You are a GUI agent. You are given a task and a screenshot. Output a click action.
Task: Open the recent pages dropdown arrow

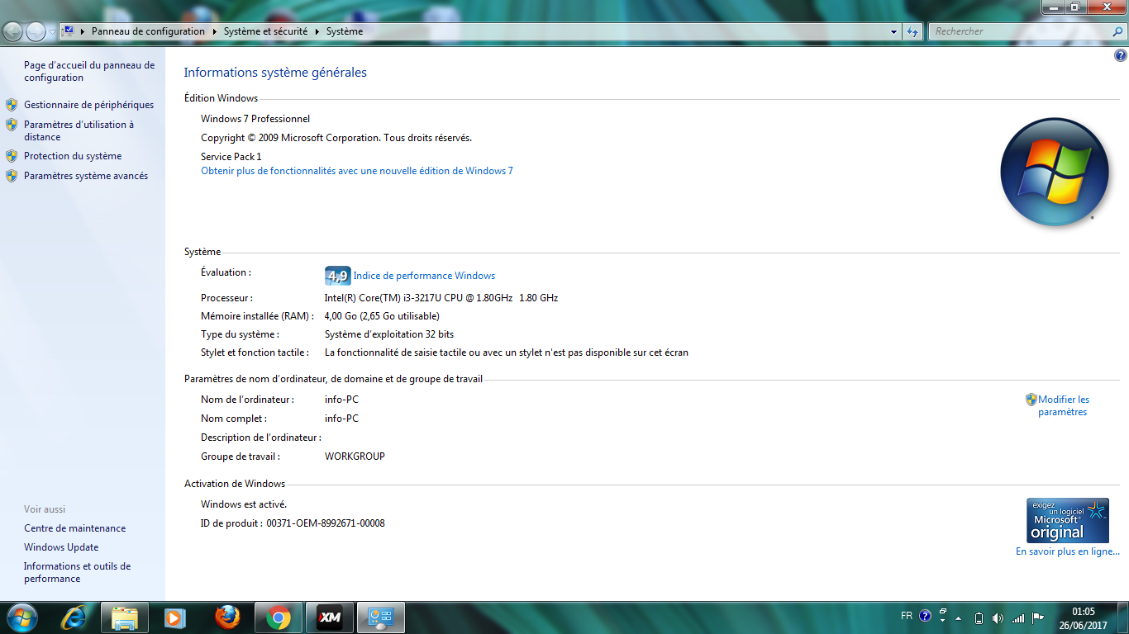52,31
